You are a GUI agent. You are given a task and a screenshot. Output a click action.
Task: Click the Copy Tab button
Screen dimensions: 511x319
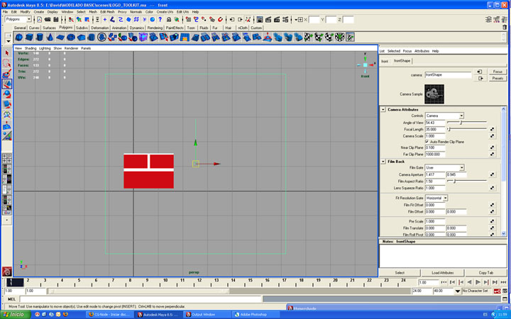pyautogui.click(x=486, y=273)
